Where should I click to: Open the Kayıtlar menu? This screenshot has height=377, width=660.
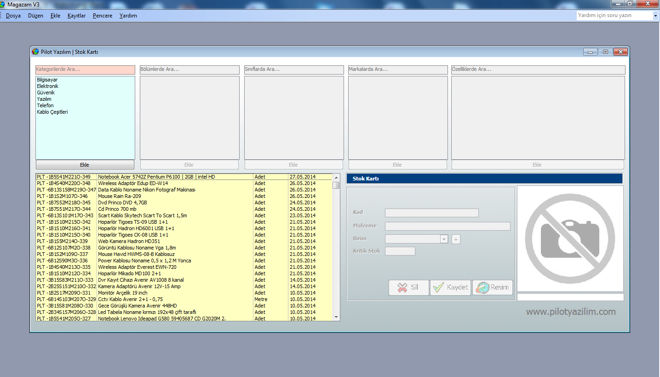(x=76, y=16)
